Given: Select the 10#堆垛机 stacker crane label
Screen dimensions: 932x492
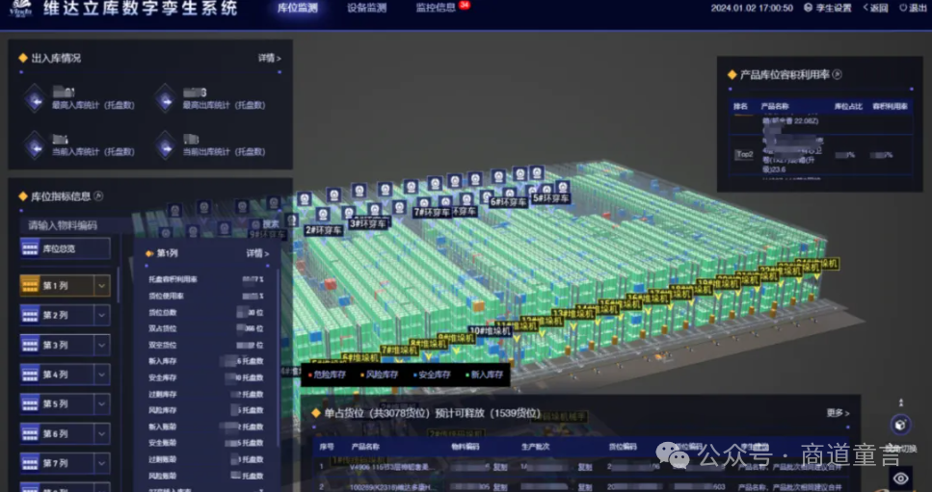Looking at the screenshot, I should [x=711, y=283].
